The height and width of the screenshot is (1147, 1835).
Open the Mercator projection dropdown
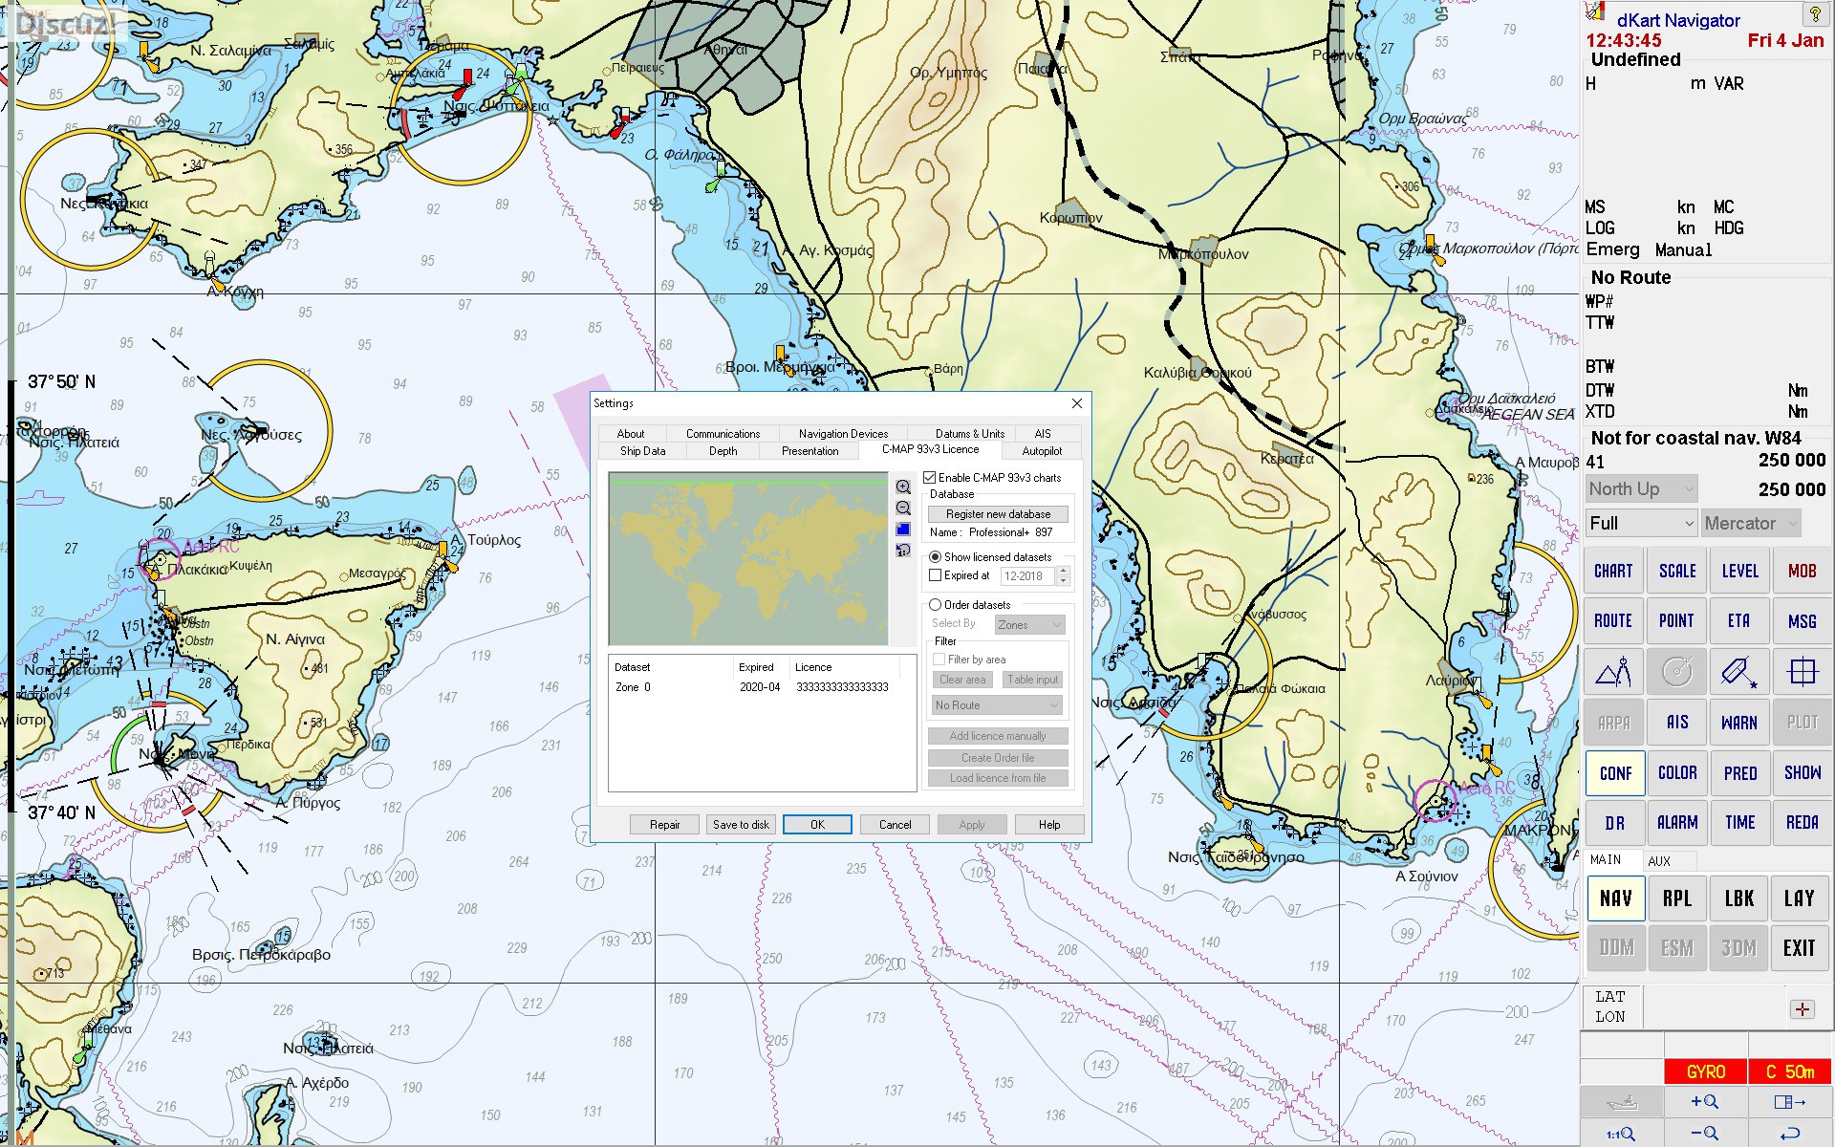click(1751, 523)
